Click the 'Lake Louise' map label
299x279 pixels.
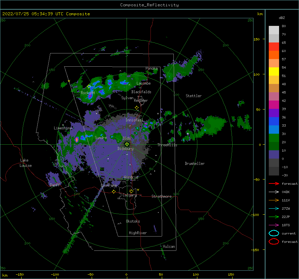click(x=26, y=163)
